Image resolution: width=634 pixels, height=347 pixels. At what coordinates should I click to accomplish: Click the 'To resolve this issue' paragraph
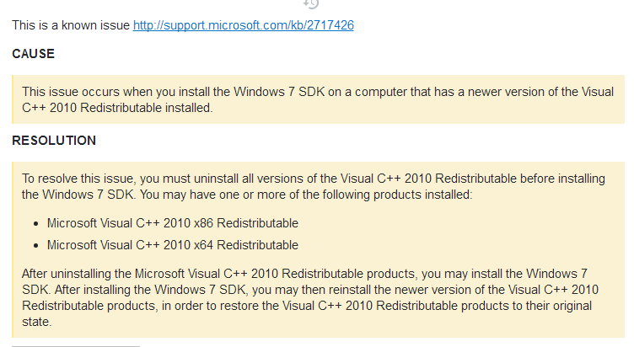click(314, 186)
